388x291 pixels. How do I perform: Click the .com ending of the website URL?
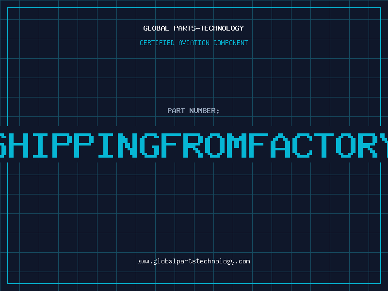(242, 261)
